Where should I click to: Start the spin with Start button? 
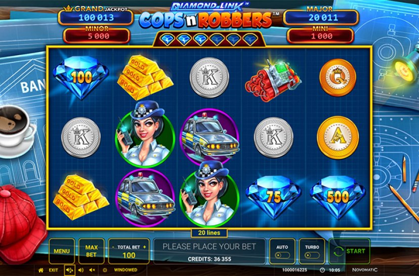[350, 251]
